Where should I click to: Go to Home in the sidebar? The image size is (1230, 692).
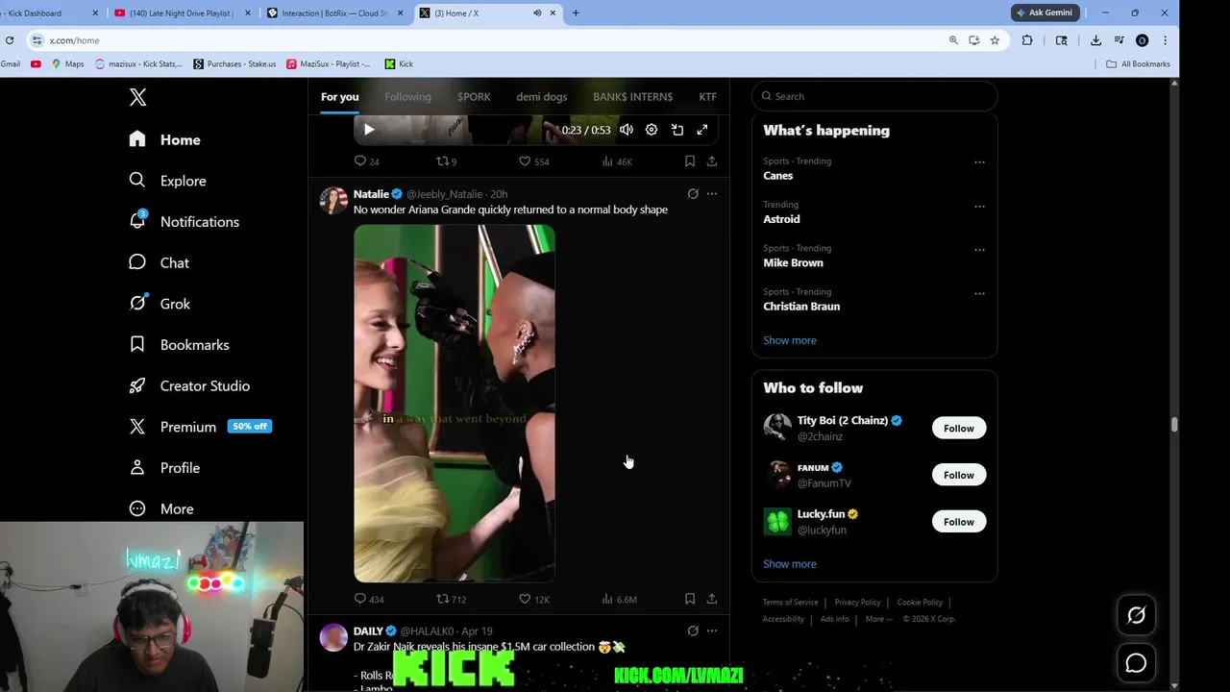(165, 139)
